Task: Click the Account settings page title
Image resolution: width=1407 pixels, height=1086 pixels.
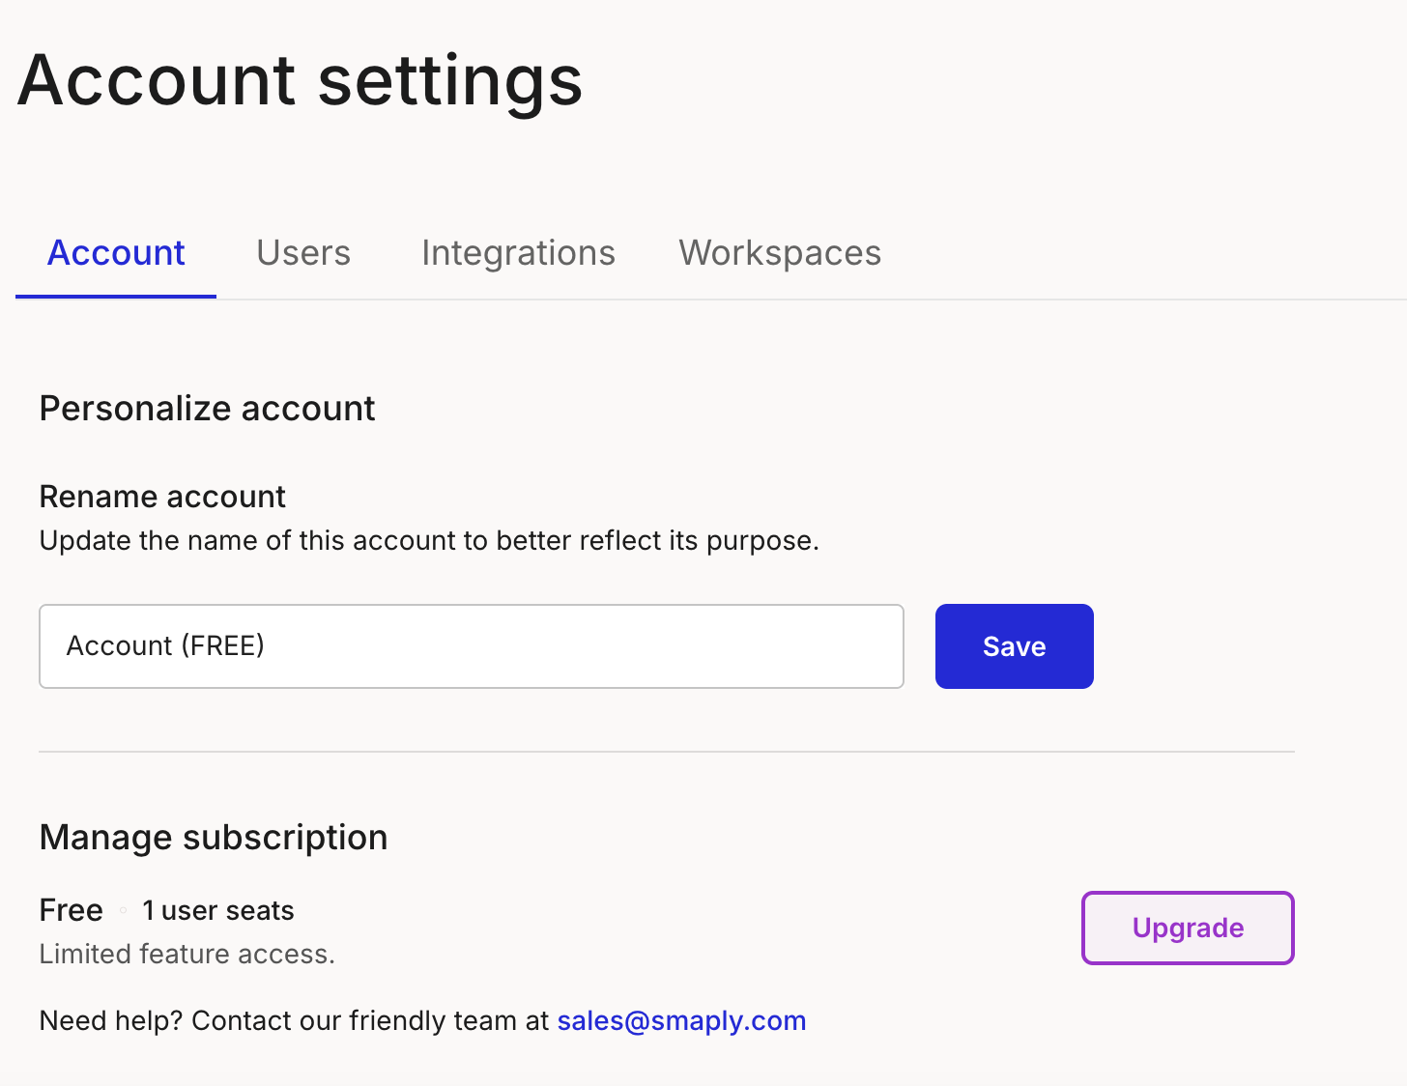Action: (301, 80)
